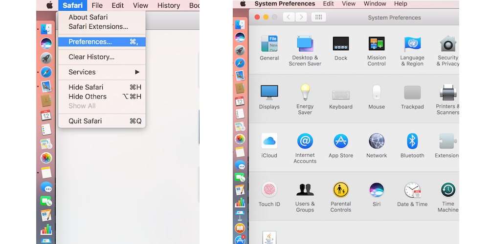Open App Store with badge in the dock

(240, 240)
